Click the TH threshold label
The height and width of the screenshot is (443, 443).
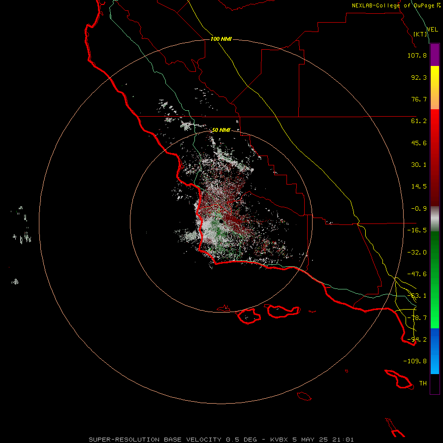(x=423, y=383)
